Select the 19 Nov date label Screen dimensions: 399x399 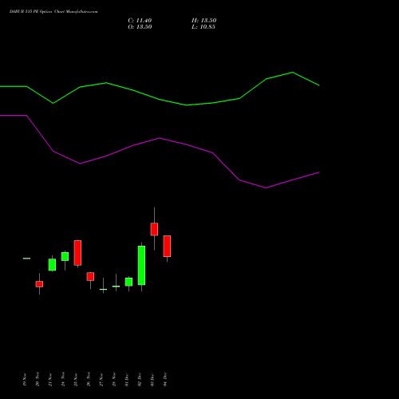tap(25, 379)
